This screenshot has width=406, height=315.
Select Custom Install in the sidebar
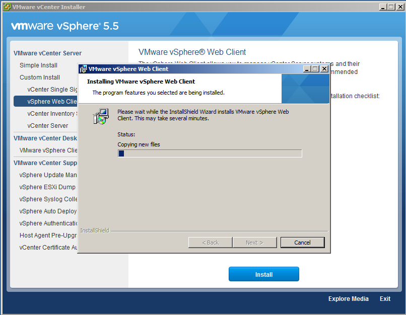[x=40, y=77]
